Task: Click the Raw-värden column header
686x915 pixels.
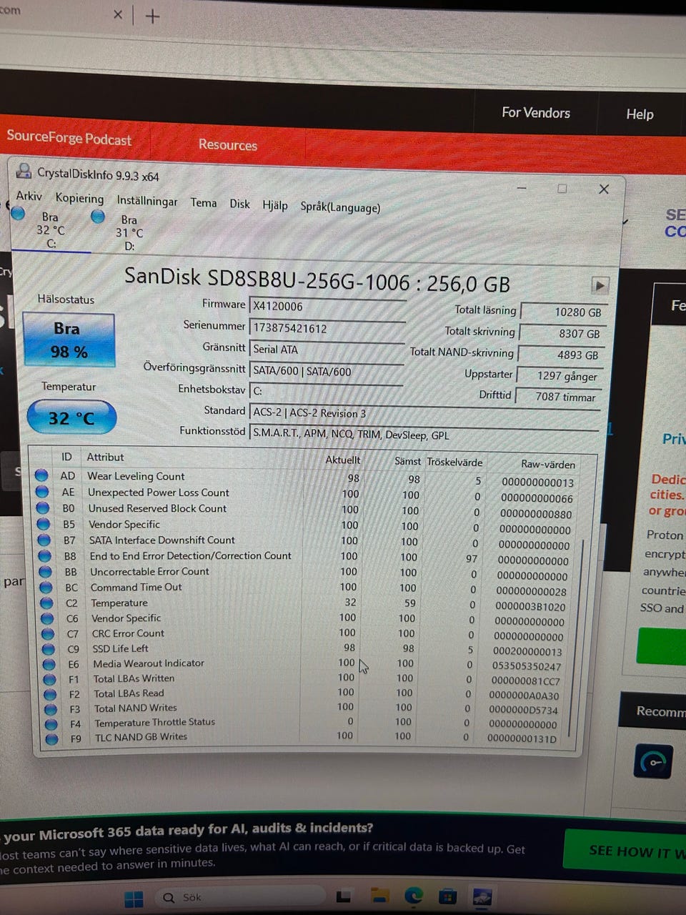Action: (x=548, y=464)
